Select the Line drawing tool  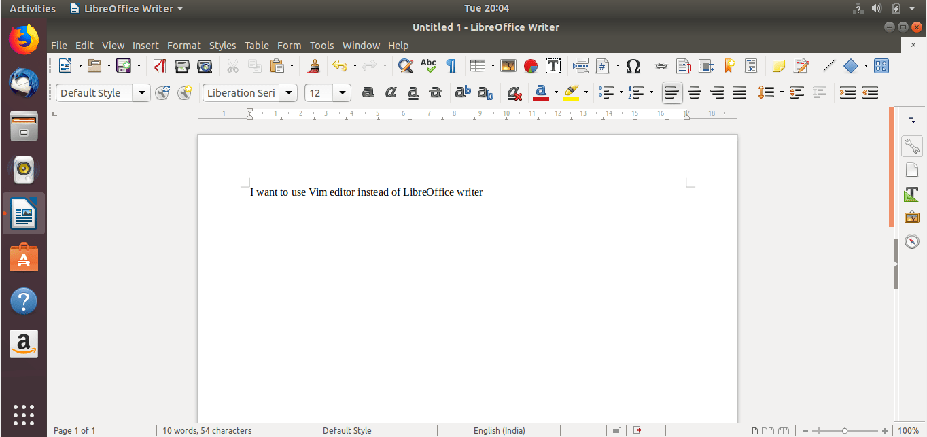tap(828, 66)
